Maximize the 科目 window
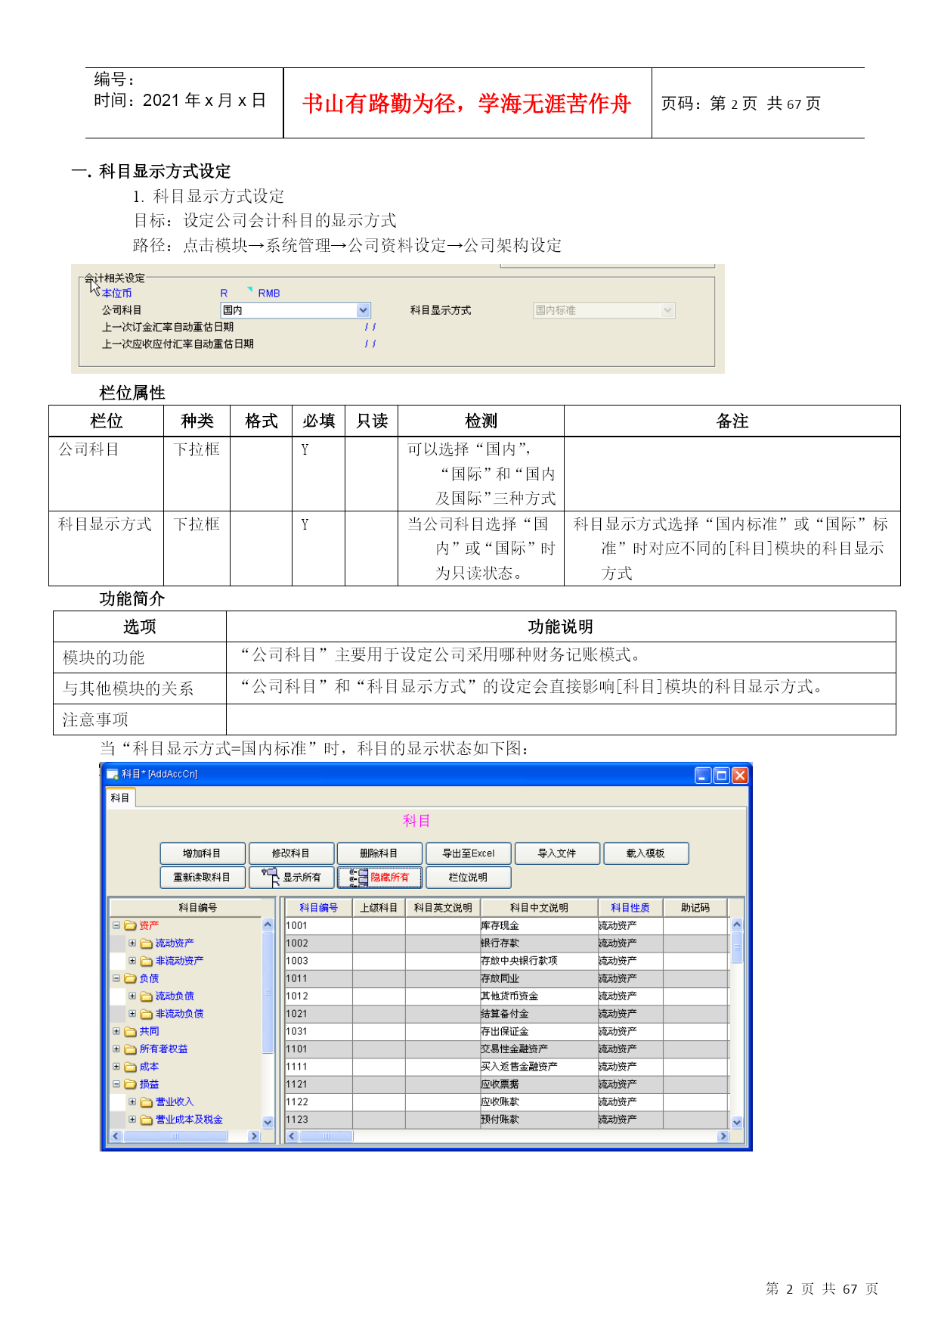 722,775
